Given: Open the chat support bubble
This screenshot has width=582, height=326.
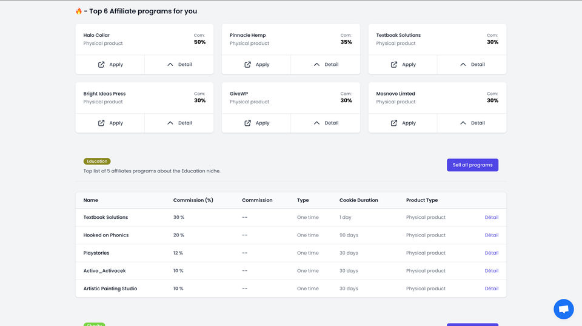Looking at the screenshot, I should [563, 309].
